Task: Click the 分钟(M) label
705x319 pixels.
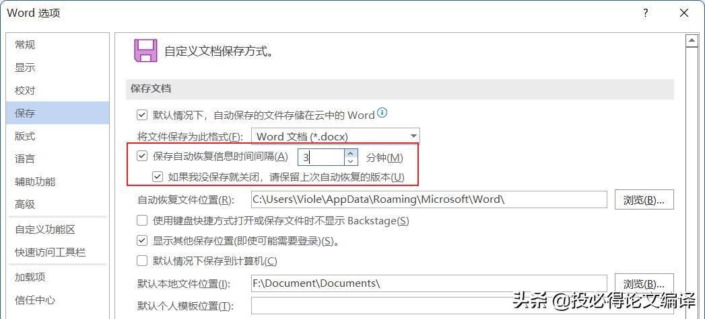Action: click(x=384, y=157)
